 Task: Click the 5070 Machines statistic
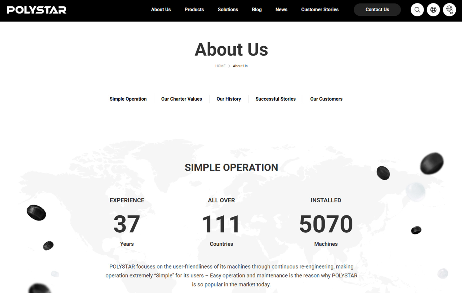click(x=326, y=224)
